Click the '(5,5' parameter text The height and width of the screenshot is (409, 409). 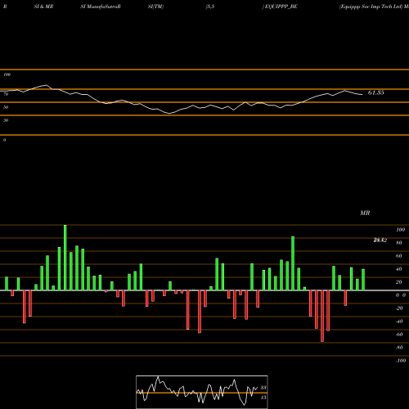click(x=210, y=7)
